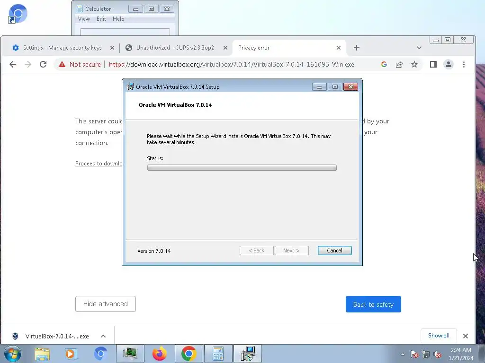Click Show all downloads

coord(439,336)
